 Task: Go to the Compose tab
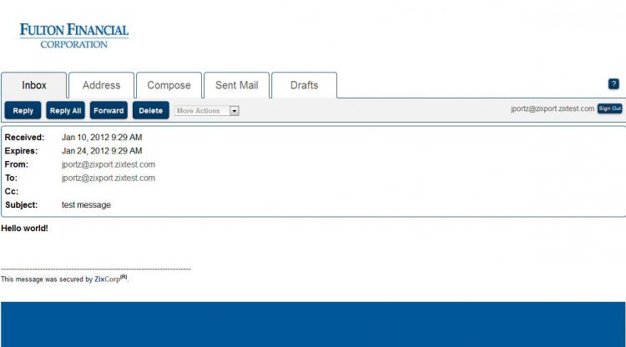169,85
